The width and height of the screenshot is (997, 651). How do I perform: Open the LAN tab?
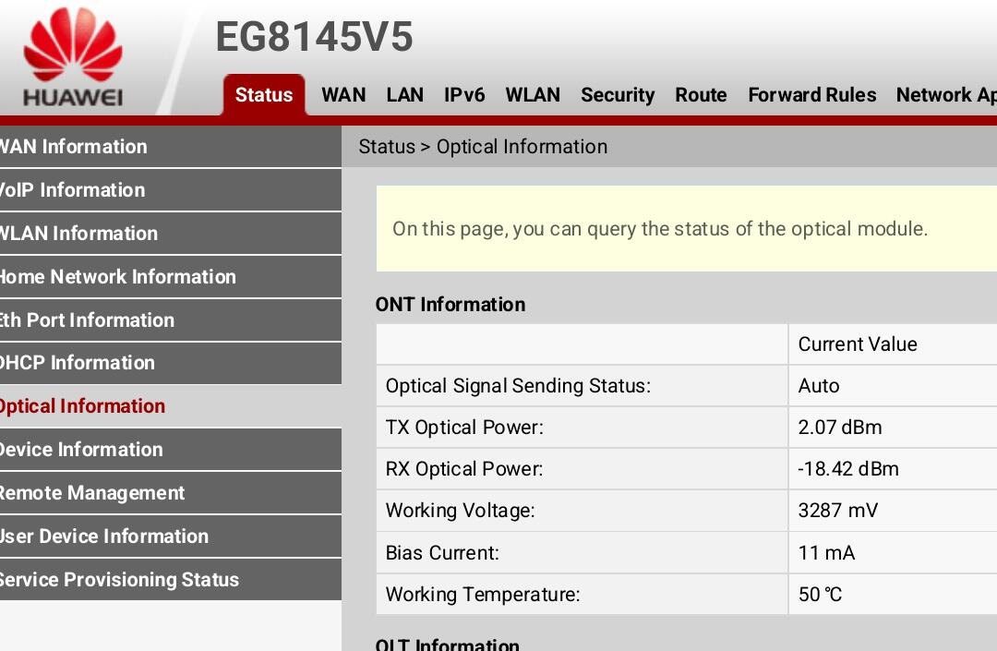pos(404,95)
